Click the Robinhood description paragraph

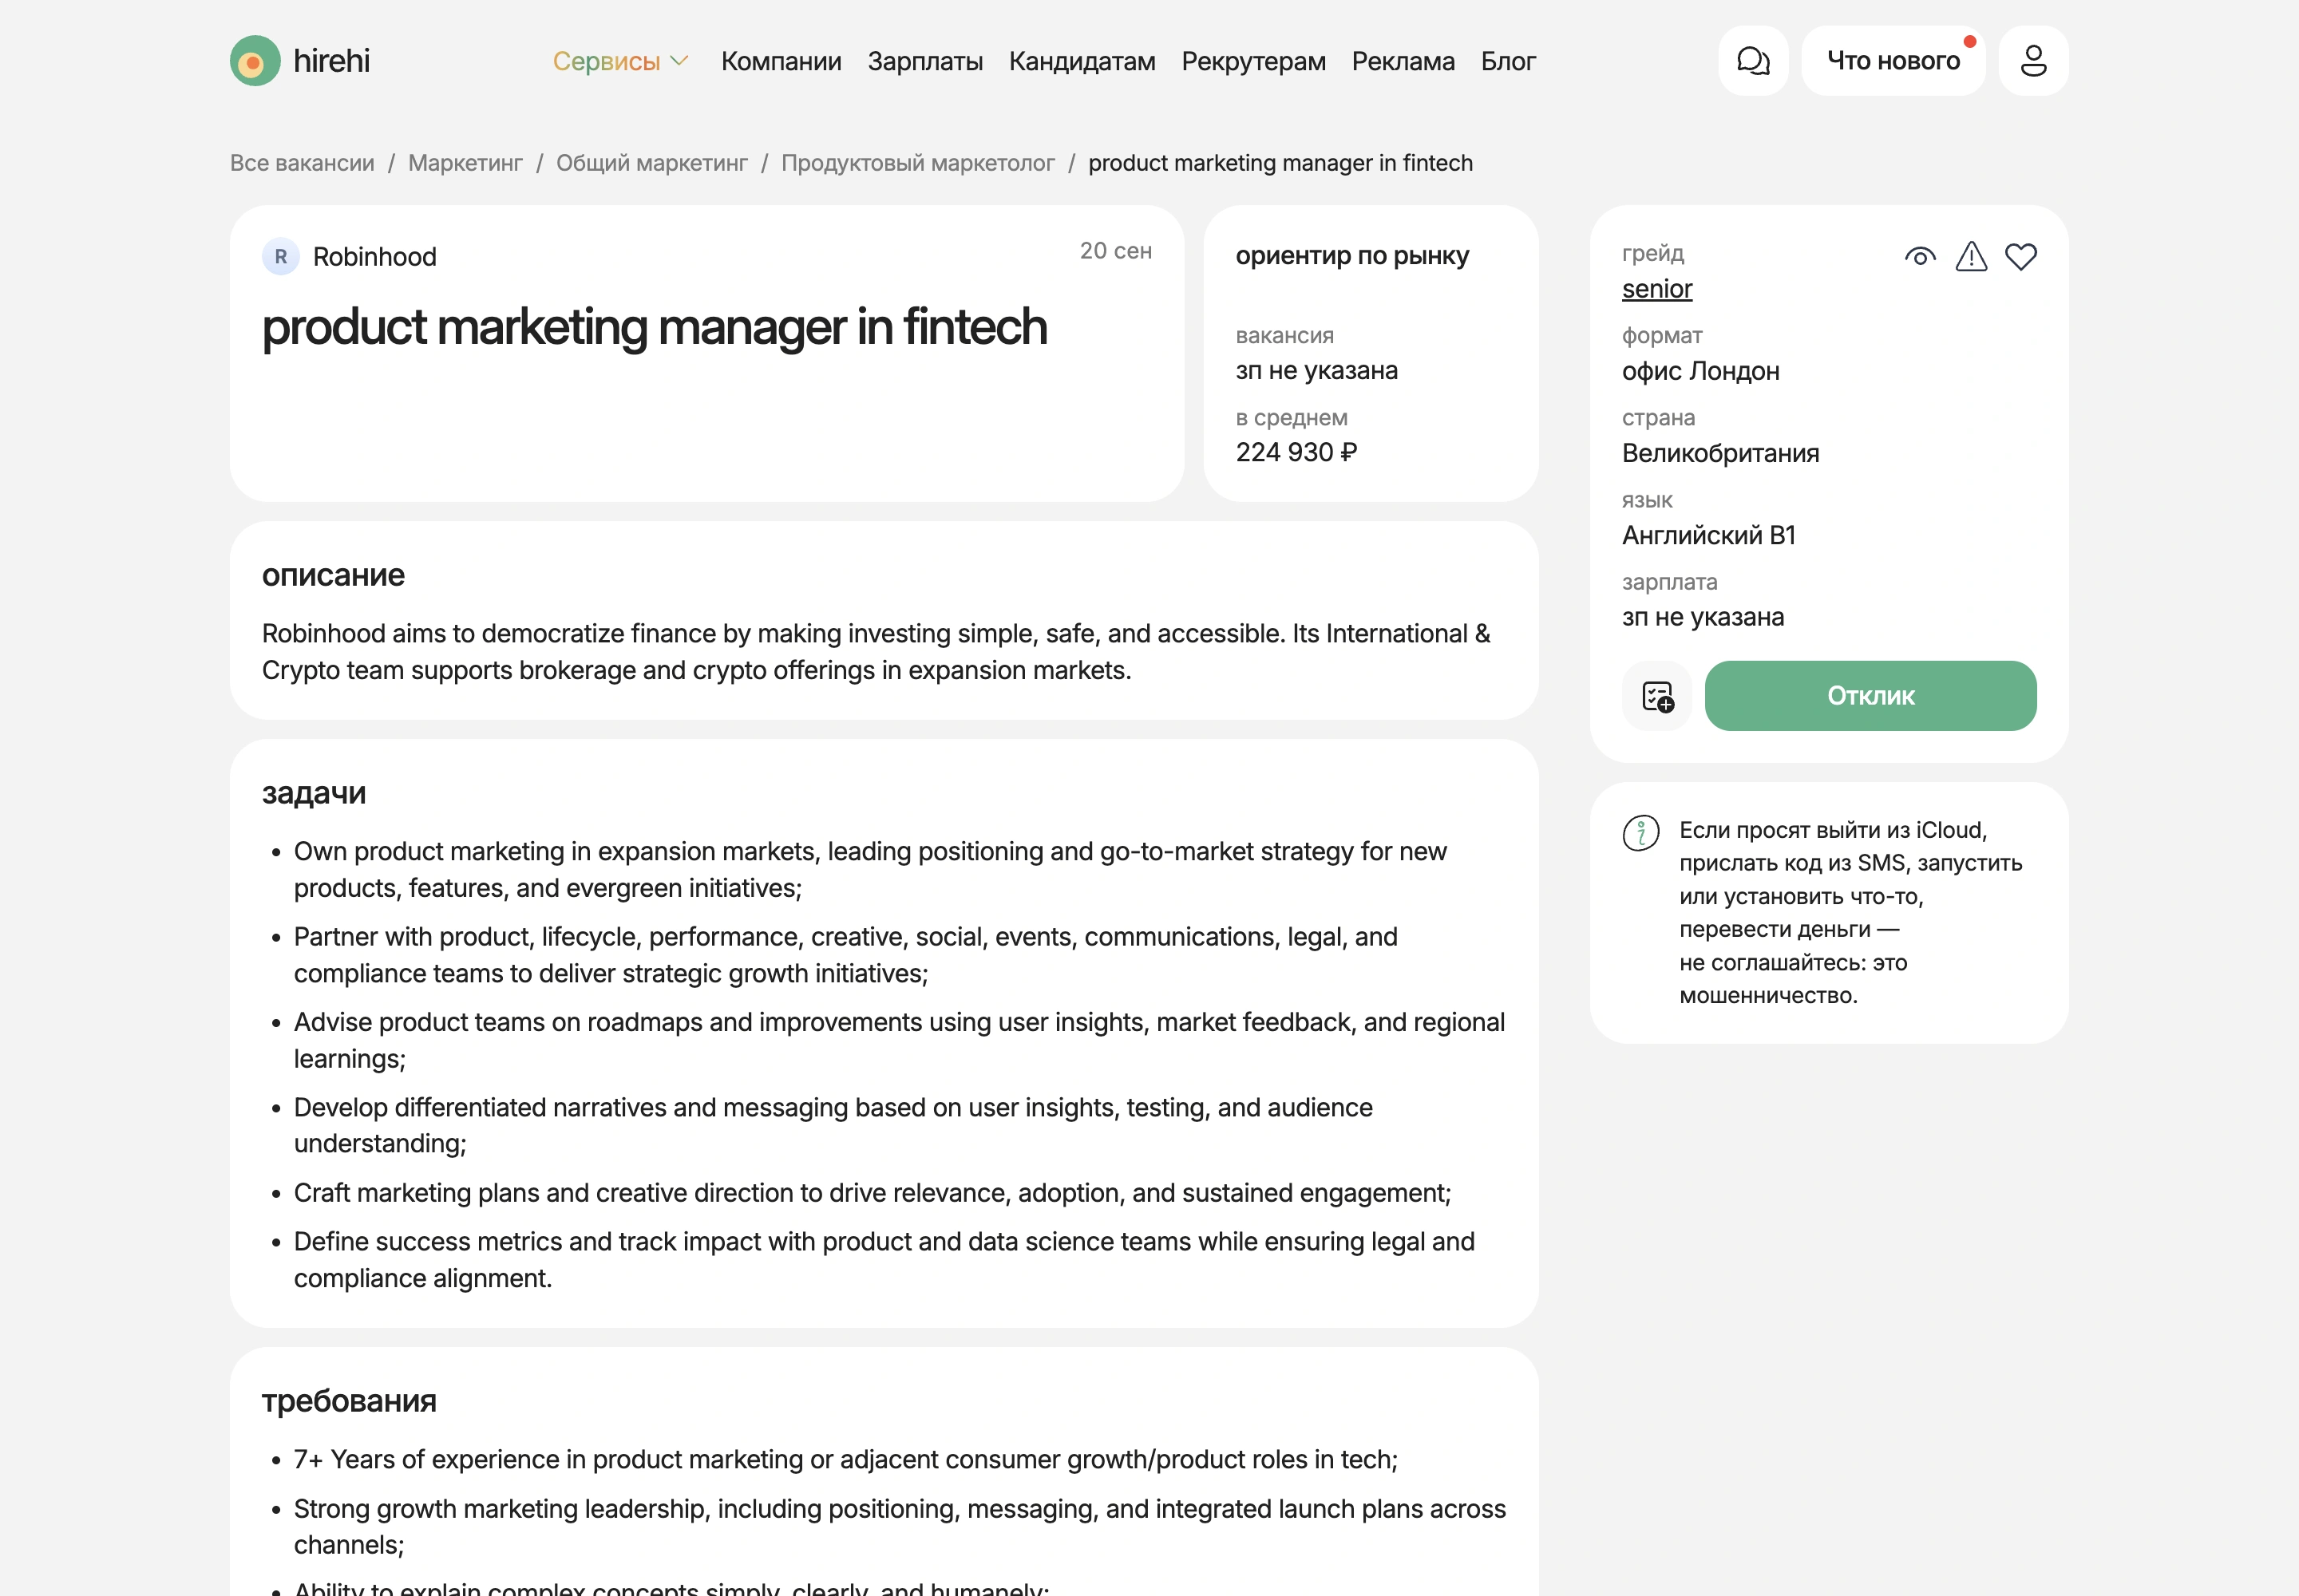point(876,652)
